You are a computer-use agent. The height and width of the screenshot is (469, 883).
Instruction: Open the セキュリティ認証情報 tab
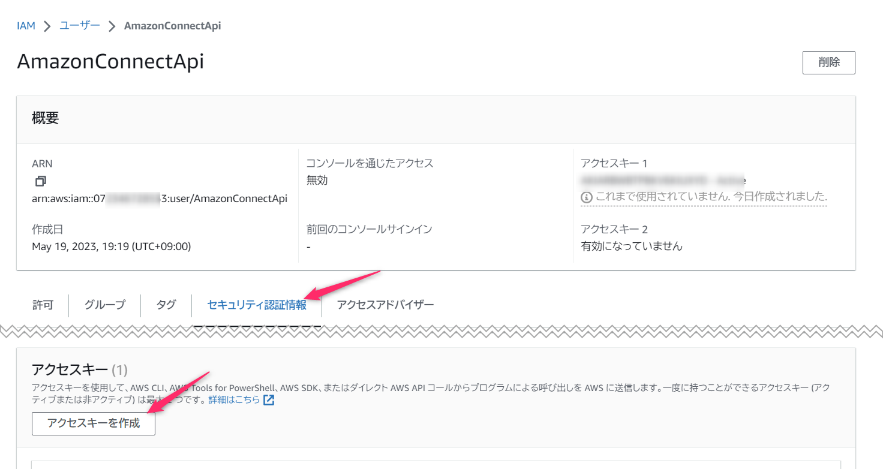[257, 305]
